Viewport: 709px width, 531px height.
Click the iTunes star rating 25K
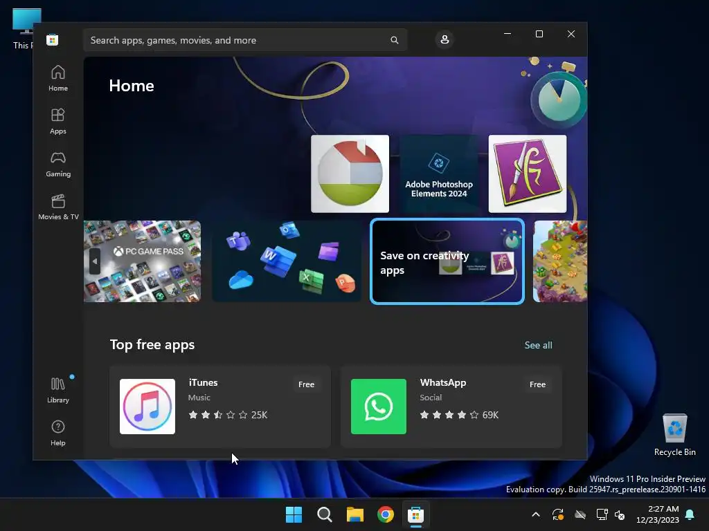pyautogui.click(x=228, y=415)
